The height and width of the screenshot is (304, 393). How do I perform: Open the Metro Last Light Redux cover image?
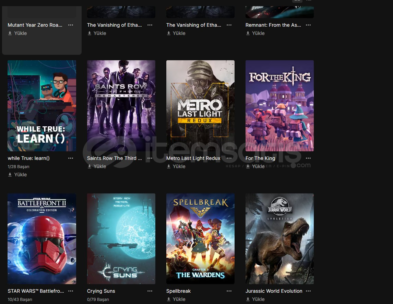[x=200, y=105]
